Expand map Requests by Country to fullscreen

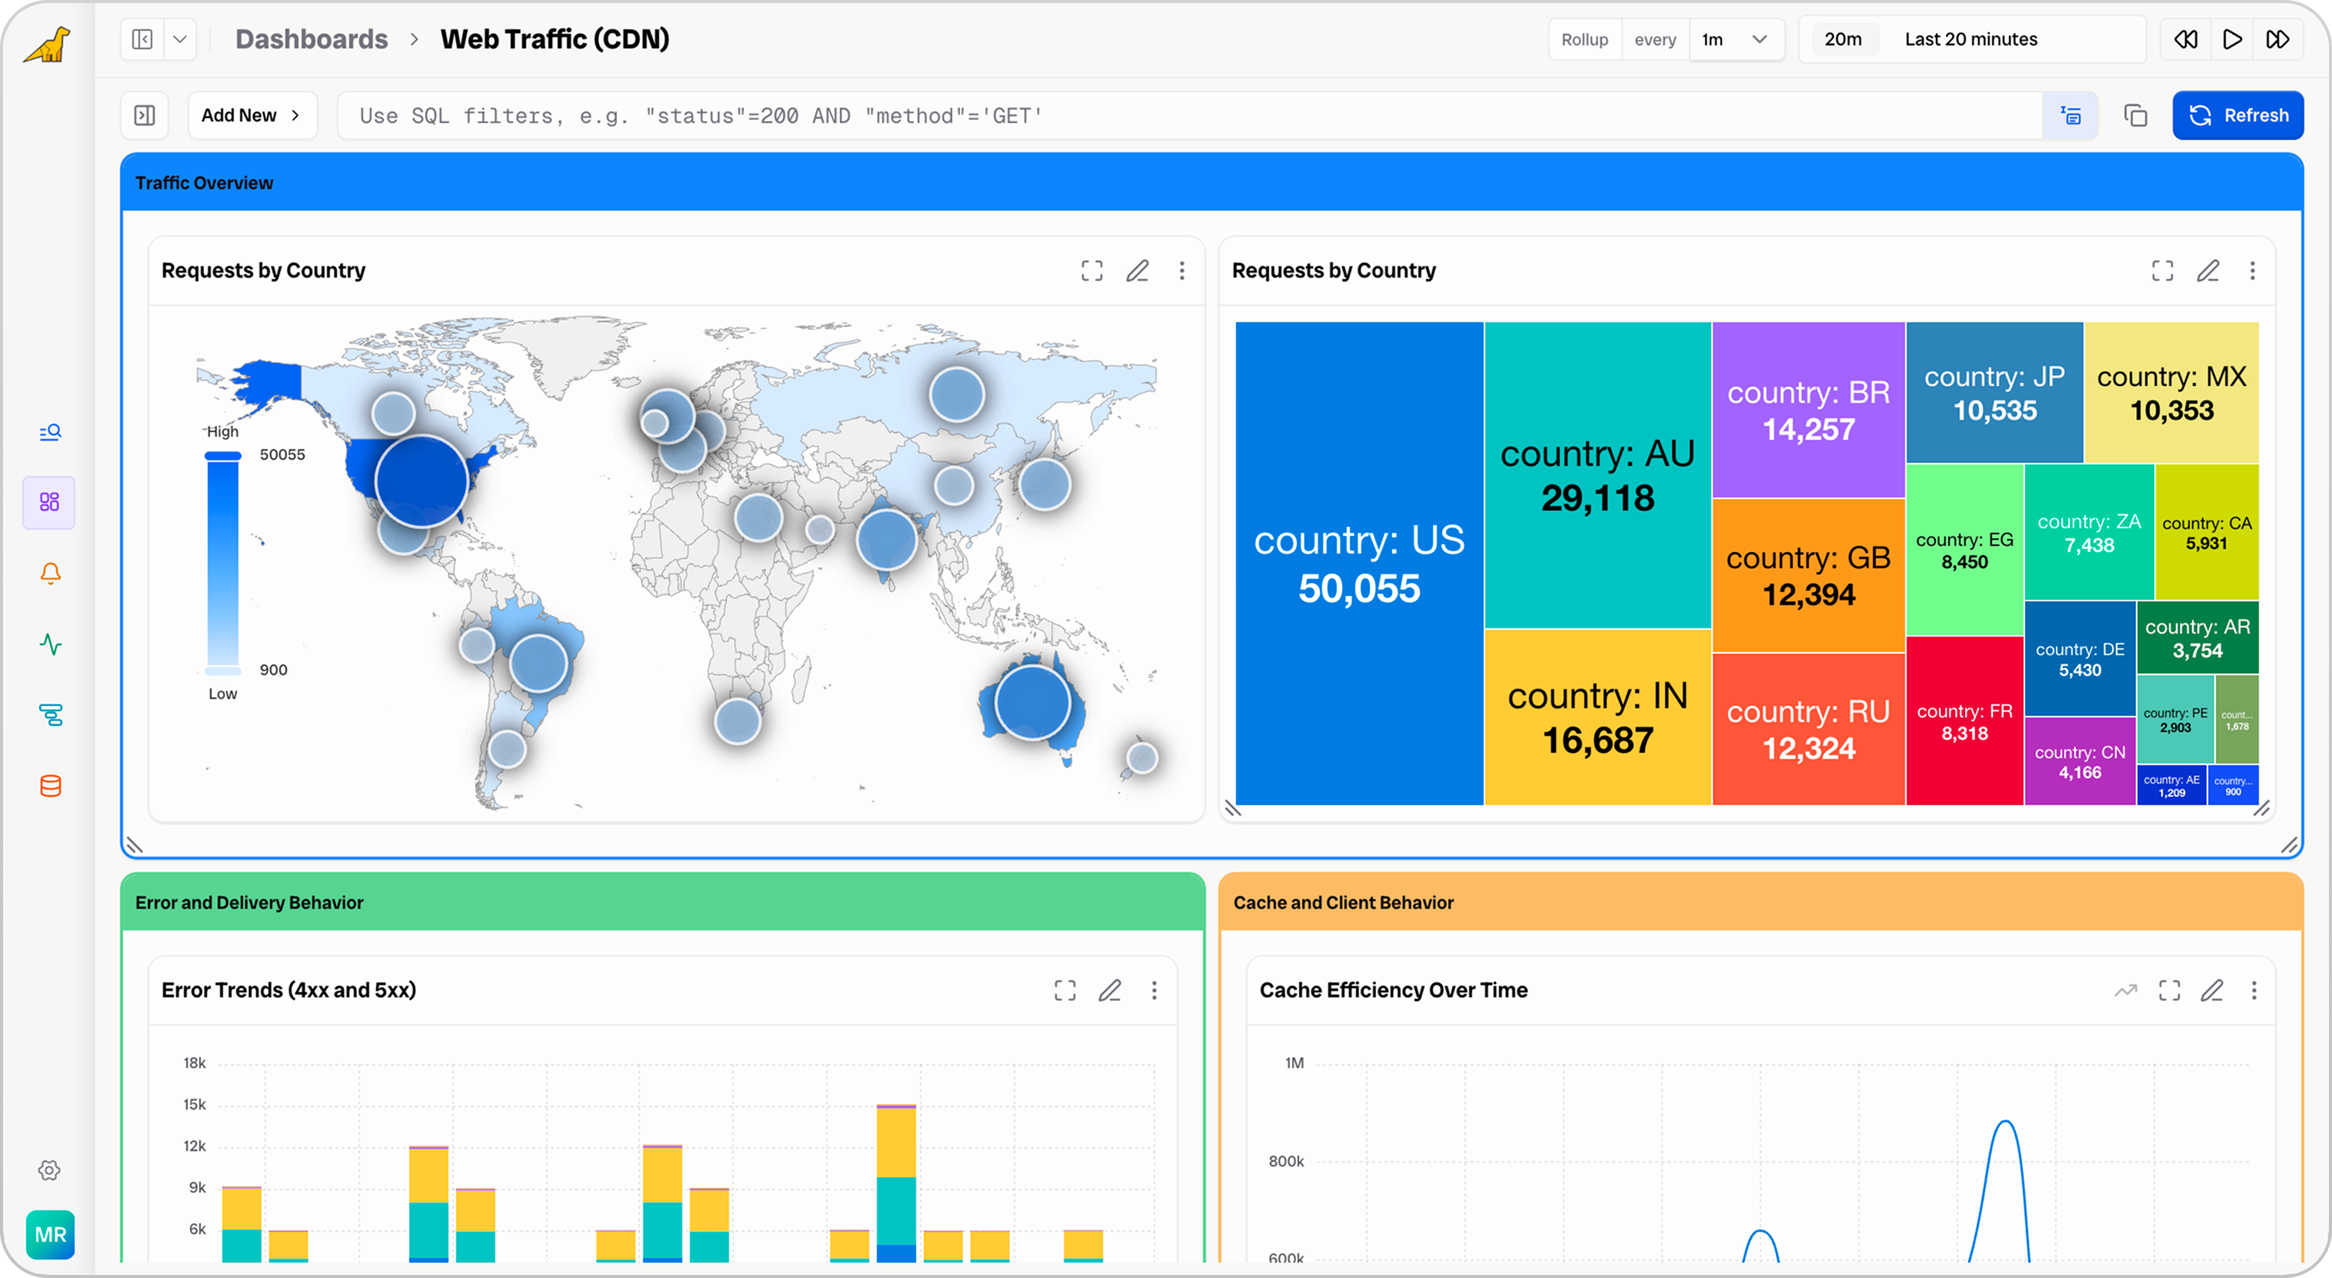tap(1091, 271)
